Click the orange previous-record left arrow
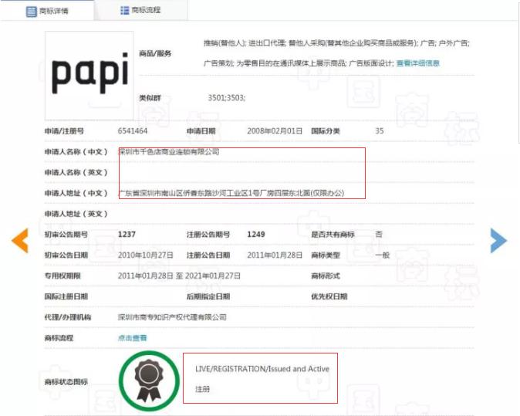 click(19, 241)
